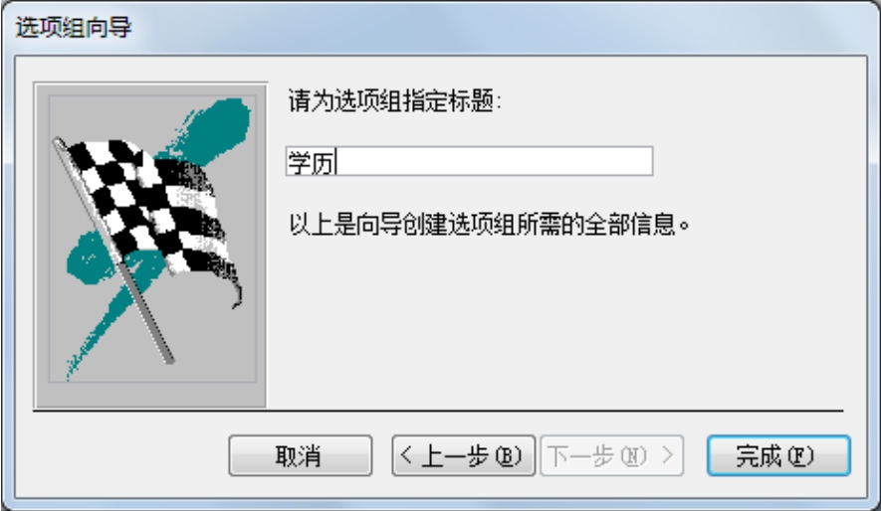Click the greyed-out 下一步(N) button
This screenshot has height=511, width=881.
click(x=612, y=455)
